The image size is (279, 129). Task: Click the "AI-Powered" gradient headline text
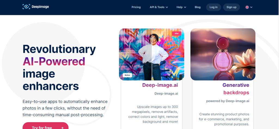[x=54, y=62]
